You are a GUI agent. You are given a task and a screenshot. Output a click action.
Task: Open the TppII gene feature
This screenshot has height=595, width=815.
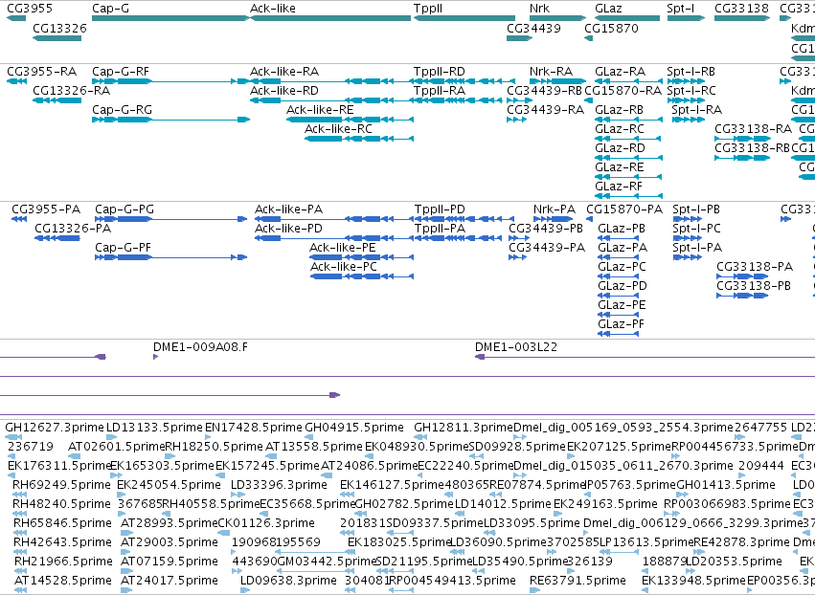pyautogui.click(x=464, y=18)
